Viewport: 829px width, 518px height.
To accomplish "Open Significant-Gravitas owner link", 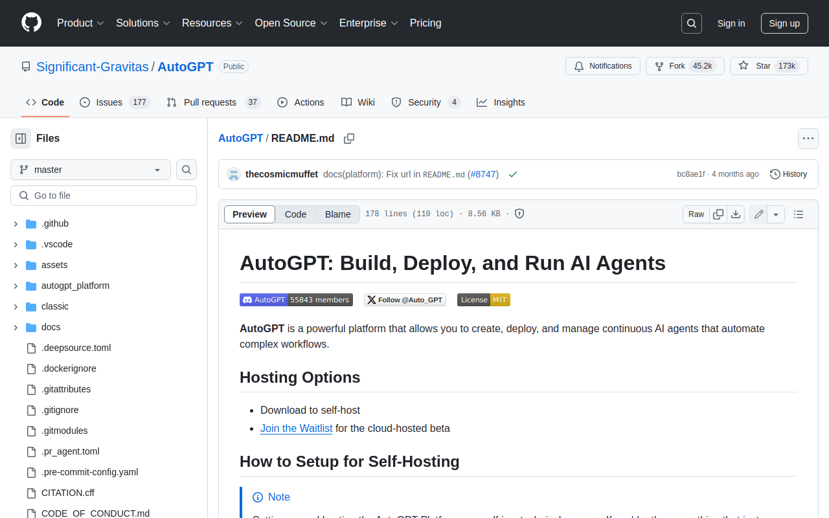I will 92,67.
